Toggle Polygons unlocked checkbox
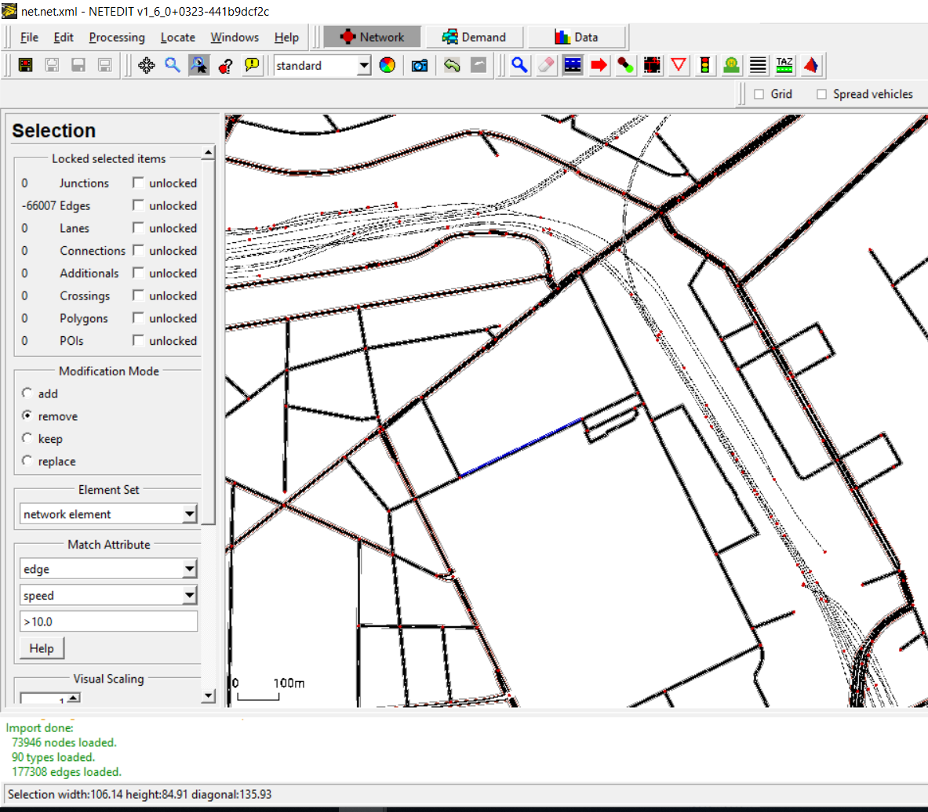The image size is (928, 812). click(138, 318)
